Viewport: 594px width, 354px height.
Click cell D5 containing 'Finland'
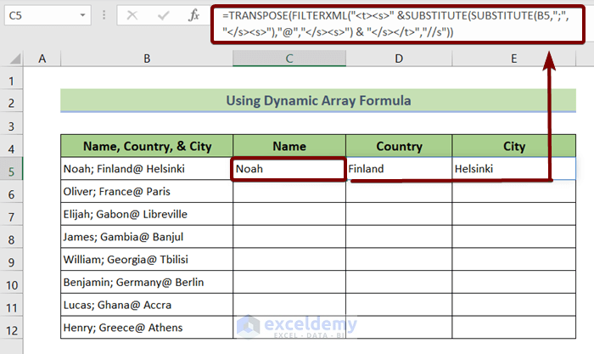point(399,169)
